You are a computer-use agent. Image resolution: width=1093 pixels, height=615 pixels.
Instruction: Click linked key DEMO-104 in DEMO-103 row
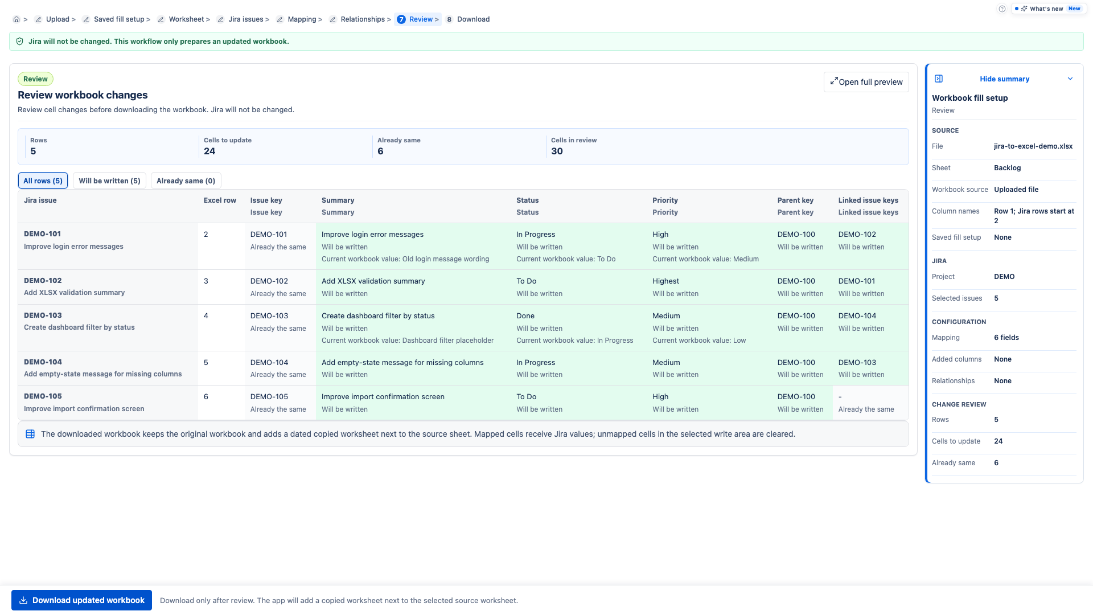point(857,316)
